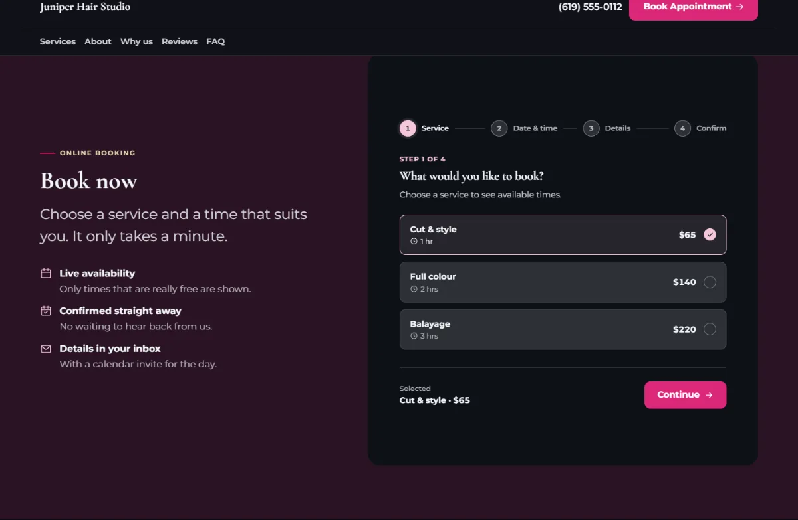
Task: Click the Date & time step label
Action: [535, 128]
